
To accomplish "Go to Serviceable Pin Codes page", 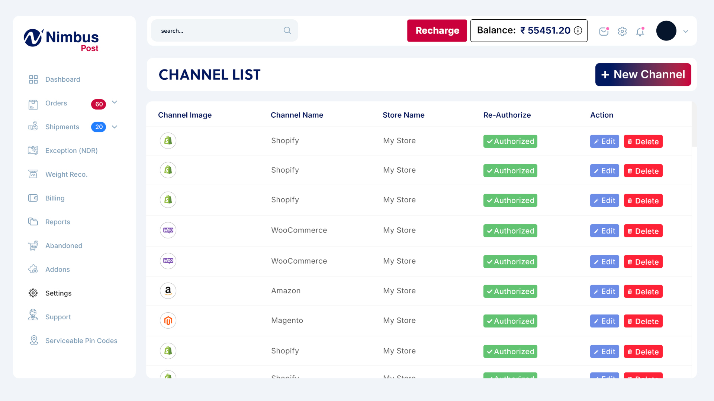I will (x=81, y=341).
